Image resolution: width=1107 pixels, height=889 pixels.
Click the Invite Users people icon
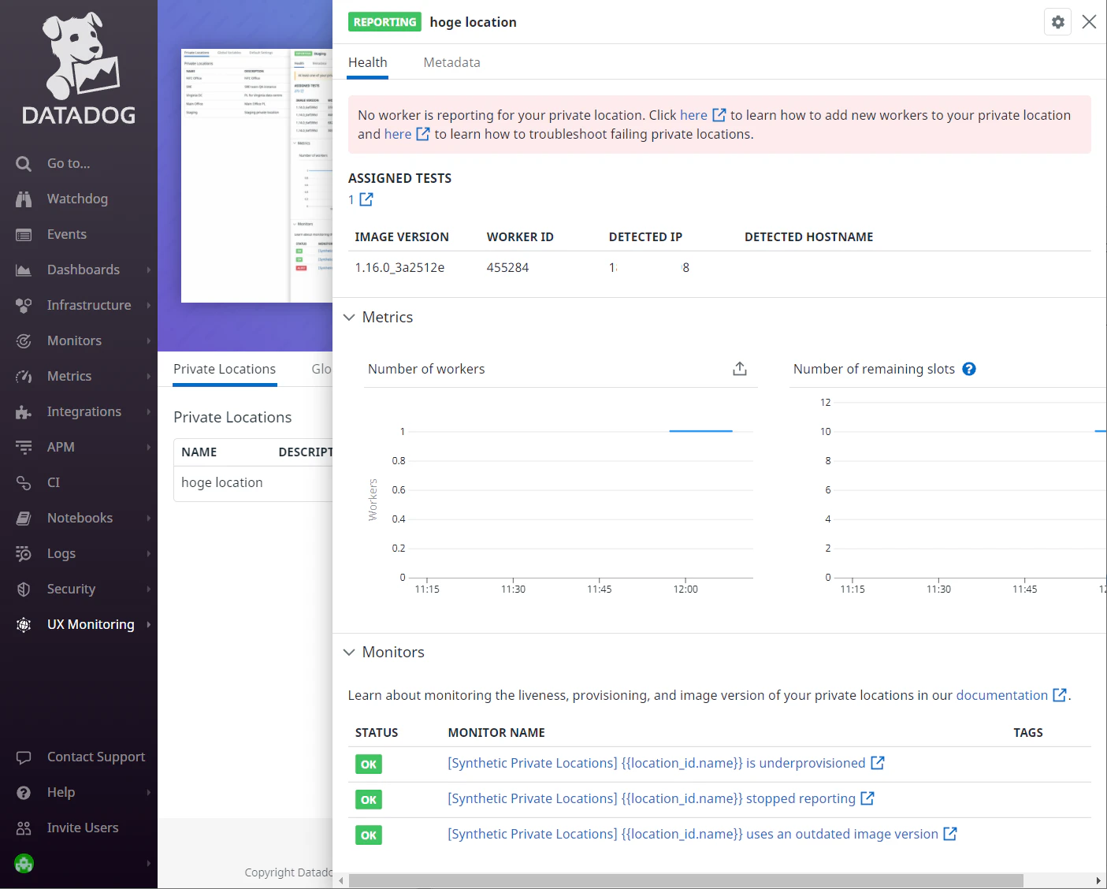(24, 828)
